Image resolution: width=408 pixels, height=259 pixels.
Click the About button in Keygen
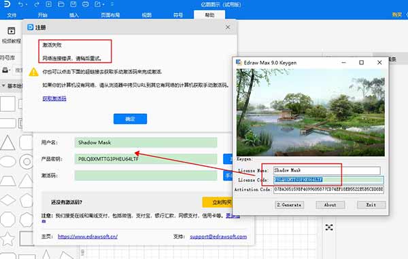coord(330,205)
